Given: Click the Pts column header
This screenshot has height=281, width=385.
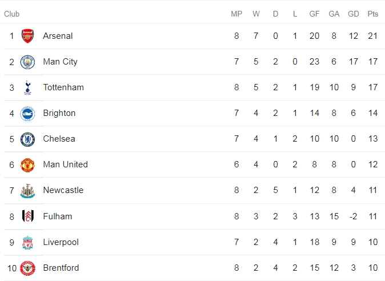Looking at the screenshot, I should click(373, 14).
